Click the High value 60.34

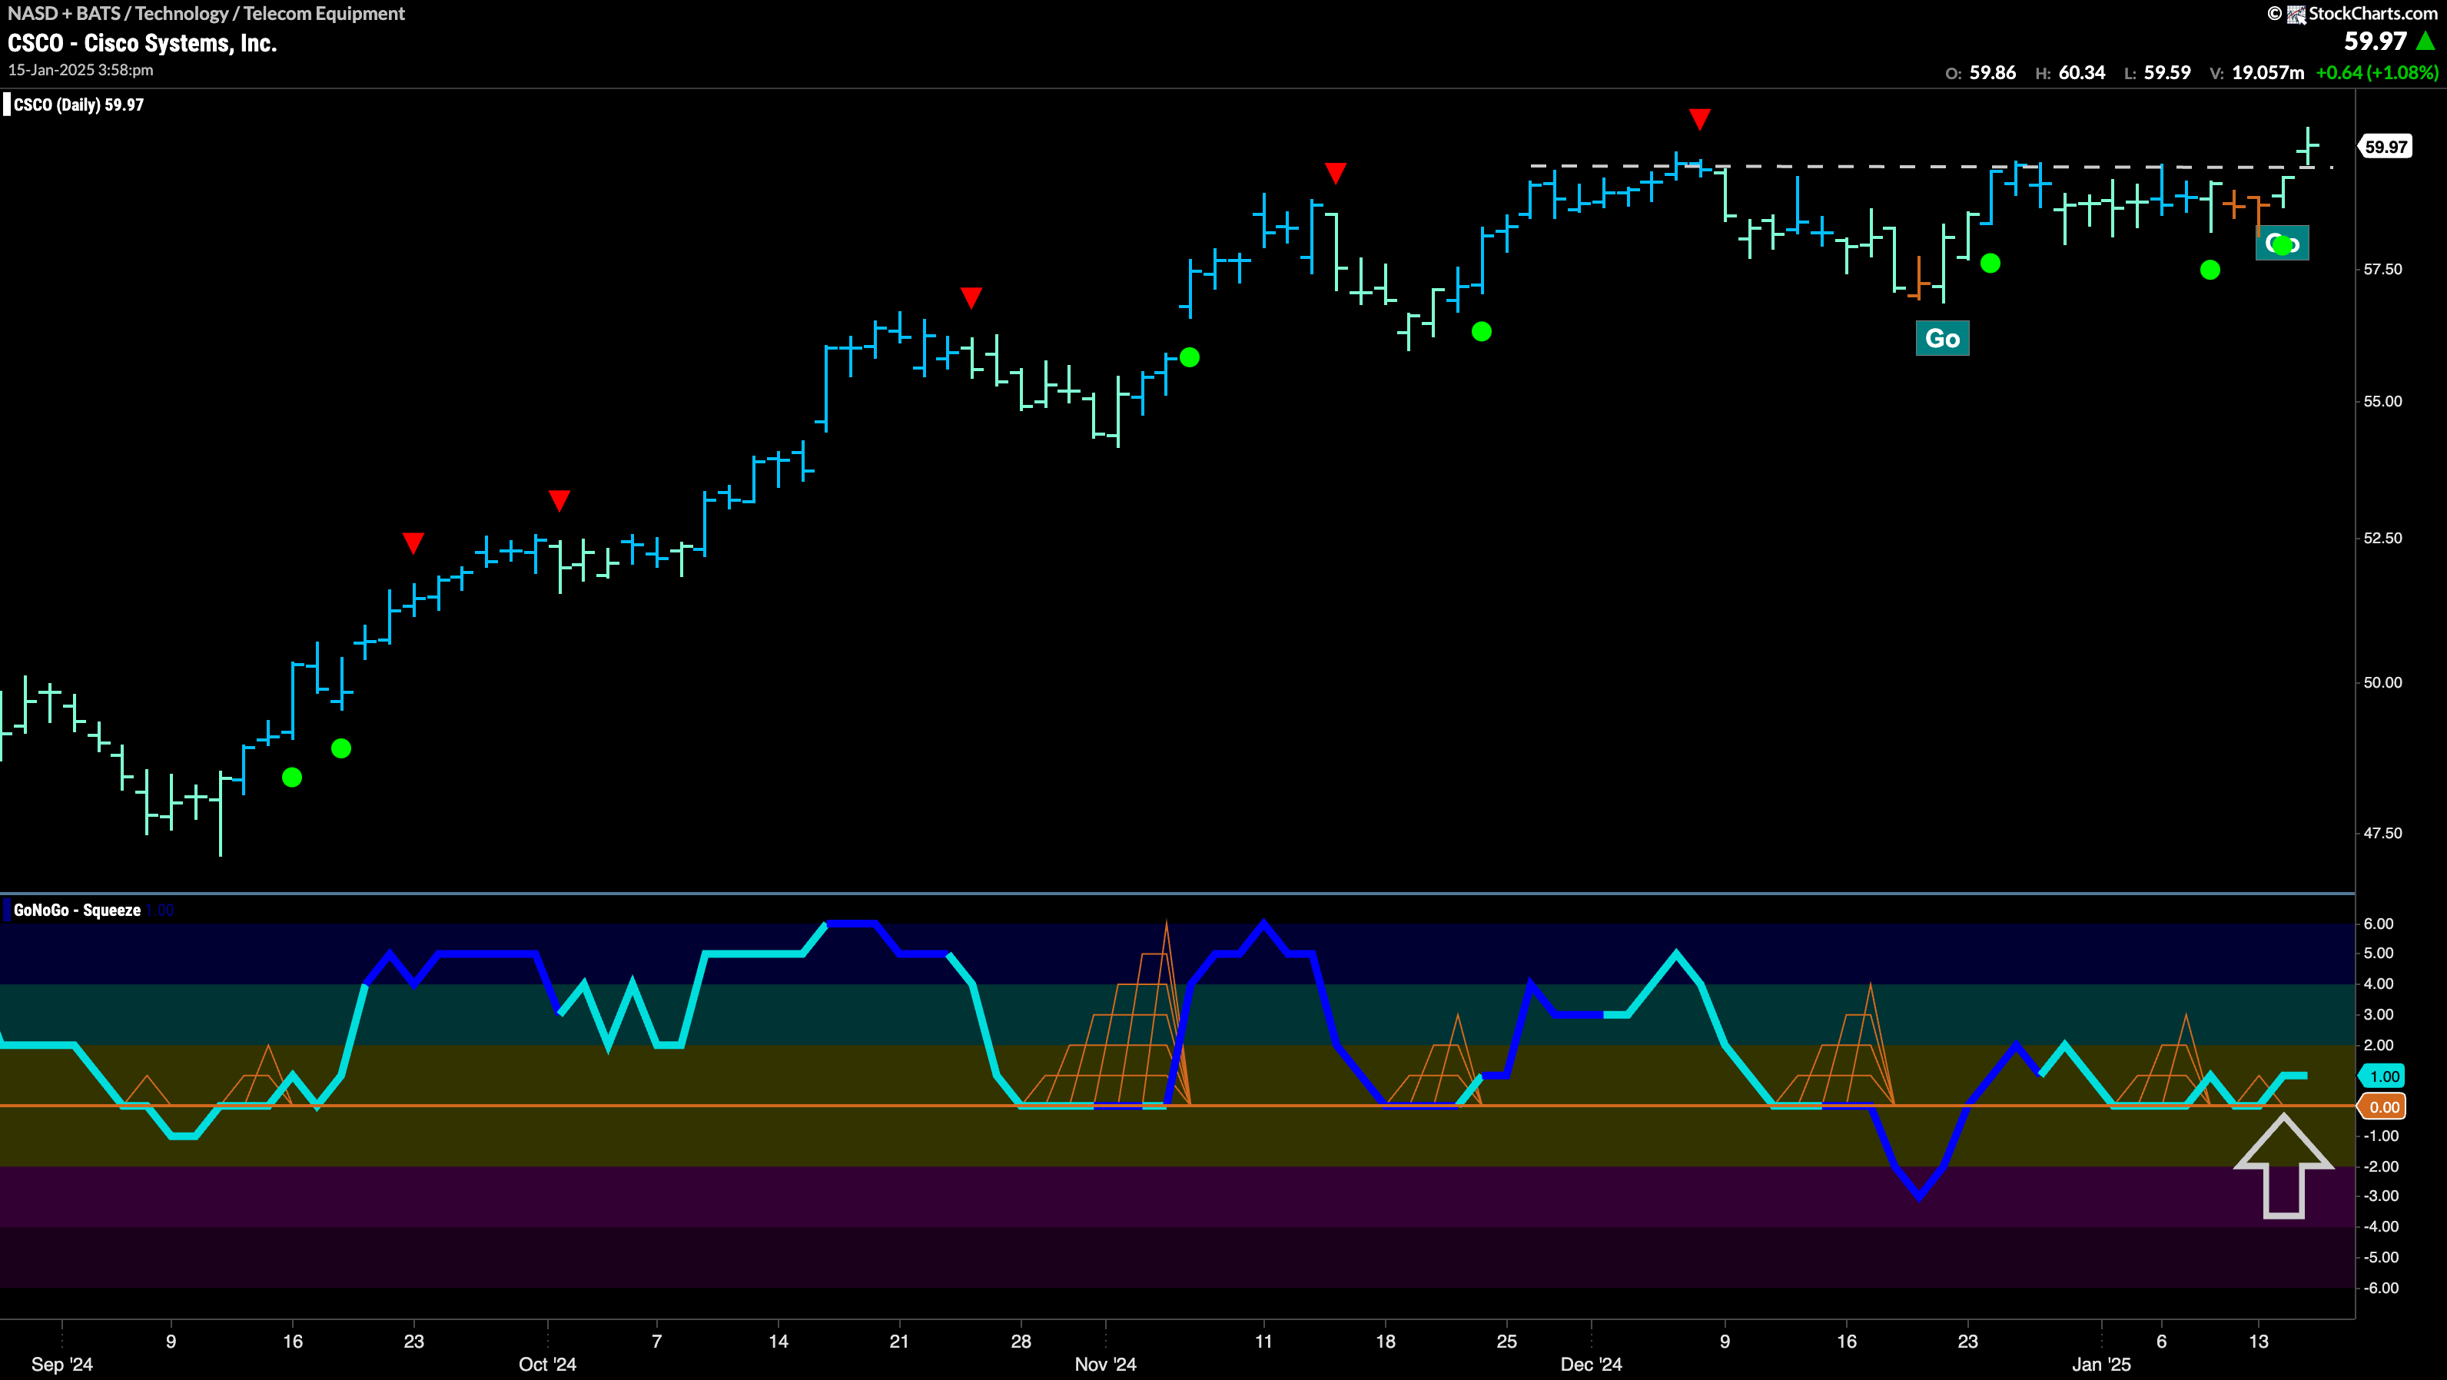coord(2081,72)
